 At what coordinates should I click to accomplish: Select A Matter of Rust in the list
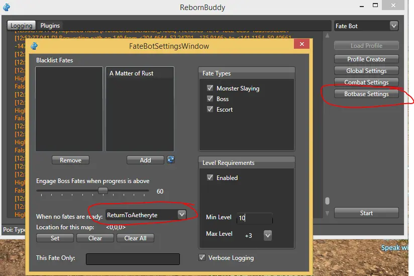click(x=140, y=73)
